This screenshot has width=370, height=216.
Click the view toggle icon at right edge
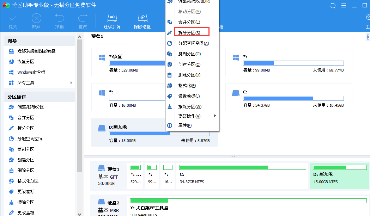368,37
